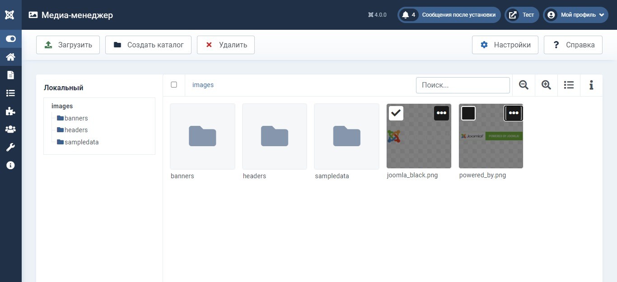The width and height of the screenshot is (617, 282).
Task: Open the Menus list sidebar icon
Action: (10, 93)
